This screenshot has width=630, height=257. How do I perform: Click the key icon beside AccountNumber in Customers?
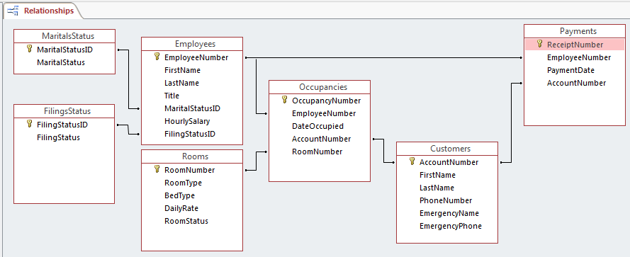(x=412, y=161)
